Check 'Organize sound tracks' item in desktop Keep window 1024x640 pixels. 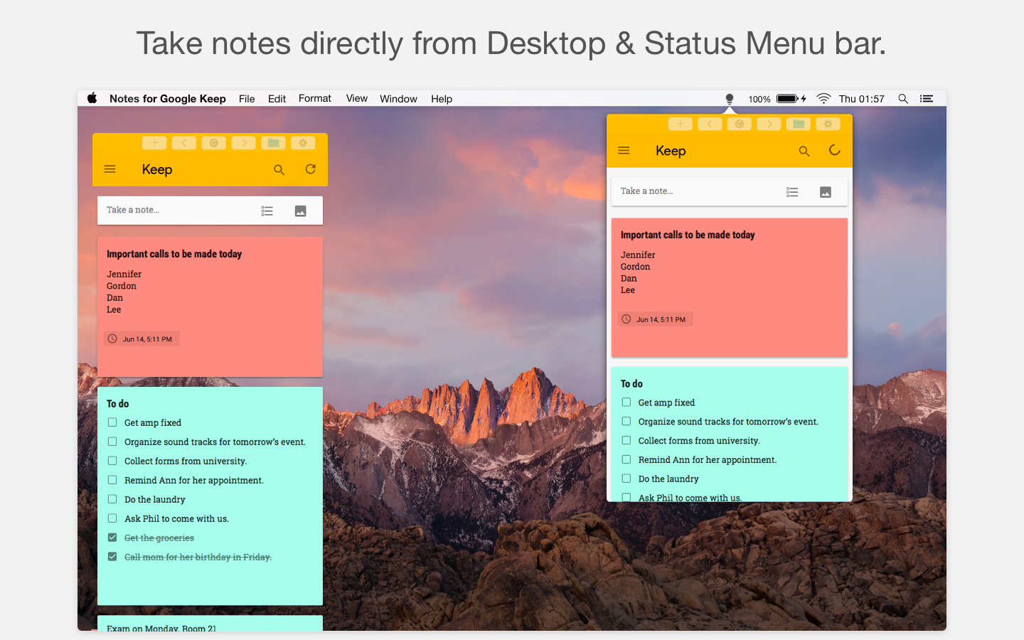[112, 442]
